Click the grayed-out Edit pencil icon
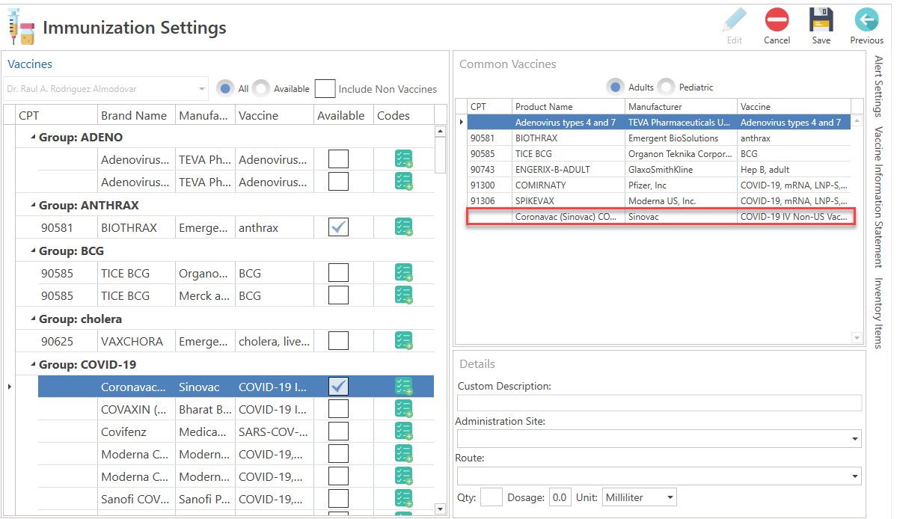Image resolution: width=897 pixels, height=519 pixels. coord(735,20)
